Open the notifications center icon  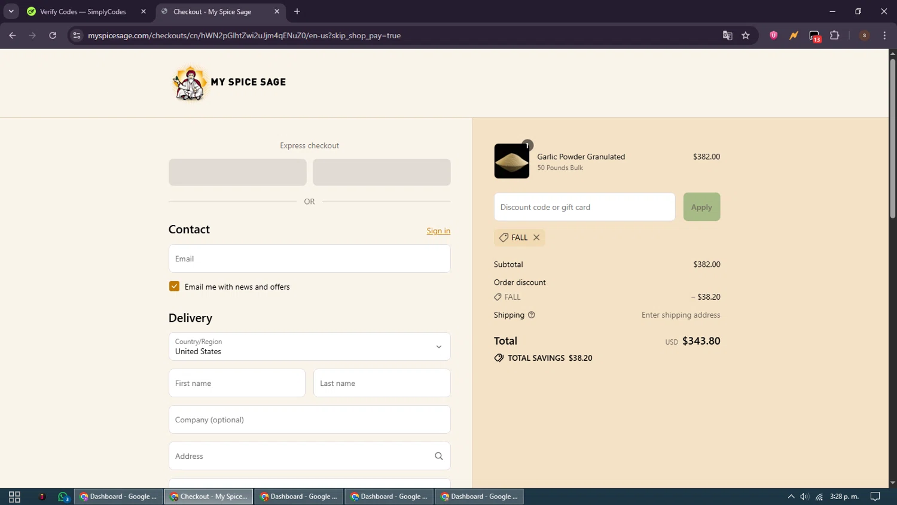875,497
